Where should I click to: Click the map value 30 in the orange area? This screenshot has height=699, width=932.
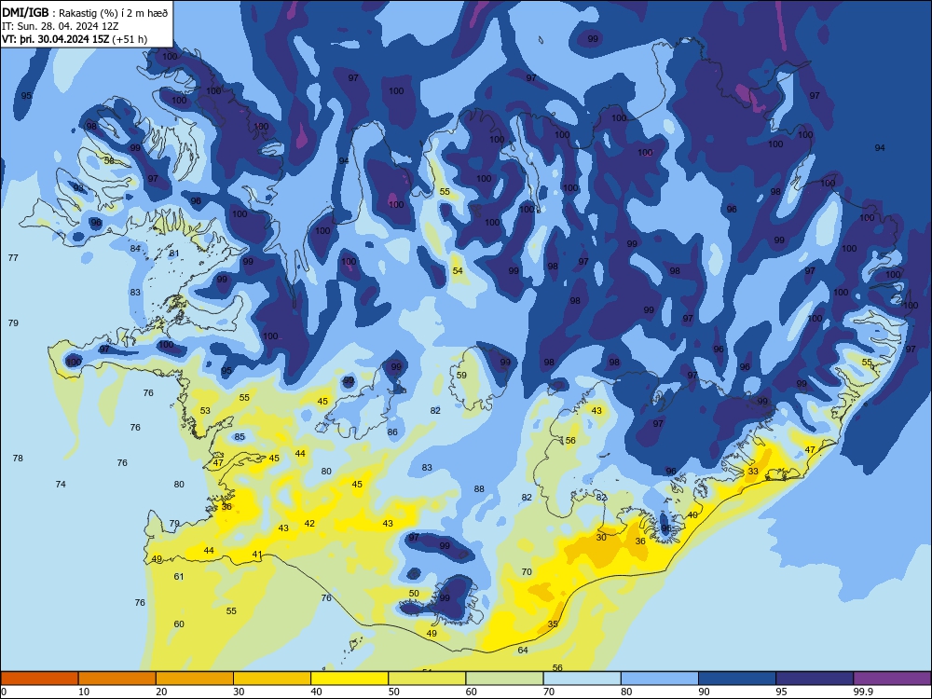(x=601, y=538)
